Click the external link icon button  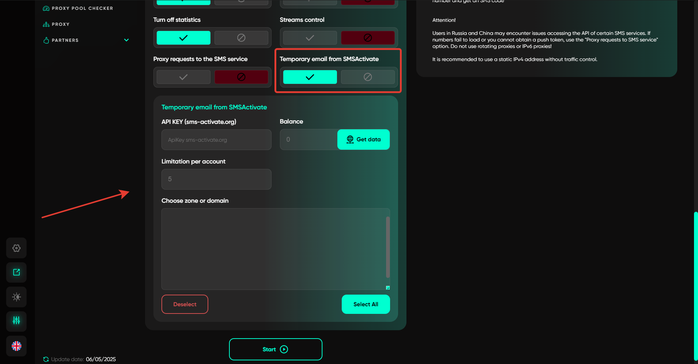(x=16, y=272)
